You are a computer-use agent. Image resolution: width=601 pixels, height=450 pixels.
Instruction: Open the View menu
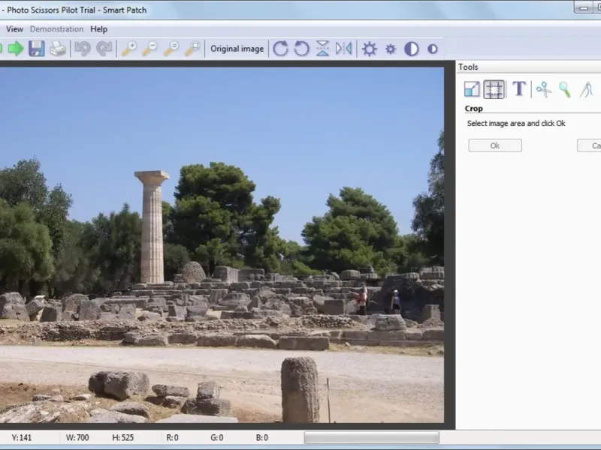[x=14, y=29]
